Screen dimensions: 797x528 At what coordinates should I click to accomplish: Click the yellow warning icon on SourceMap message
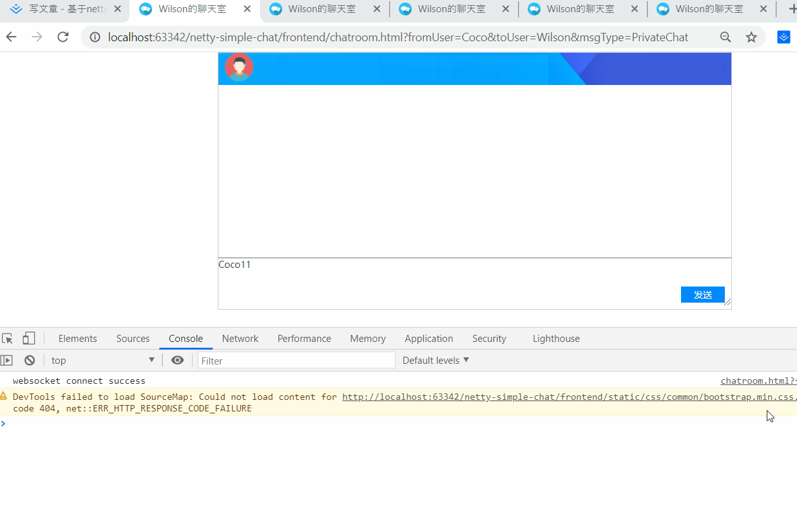[4, 397]
